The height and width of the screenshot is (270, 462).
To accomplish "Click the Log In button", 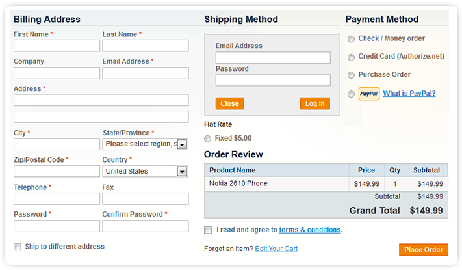I will pyautogui.click(x=315, y=103).
